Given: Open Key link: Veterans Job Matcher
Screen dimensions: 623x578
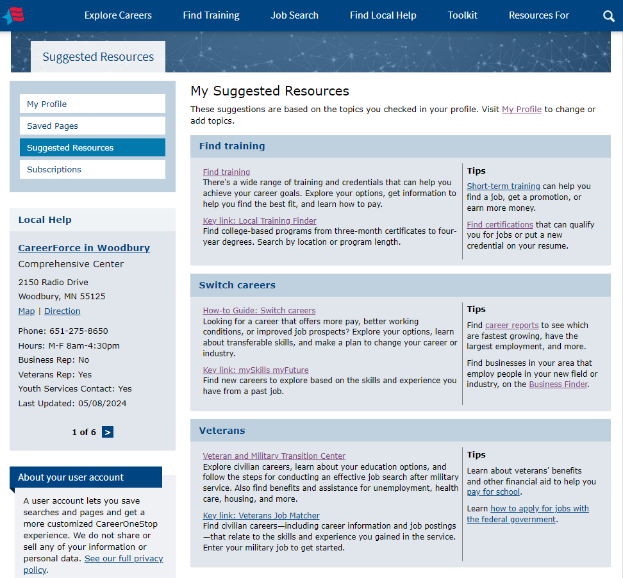Looking at the screenshot, I should pos(261,516).
